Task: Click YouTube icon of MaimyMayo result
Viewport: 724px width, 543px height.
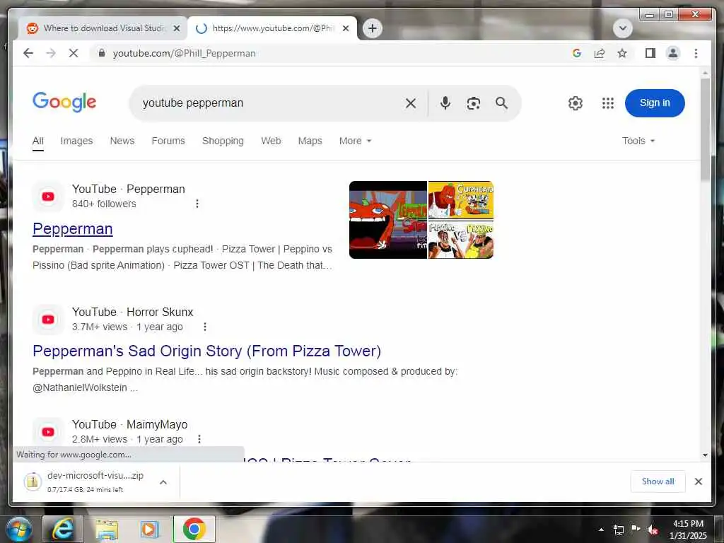Action: 48,432
